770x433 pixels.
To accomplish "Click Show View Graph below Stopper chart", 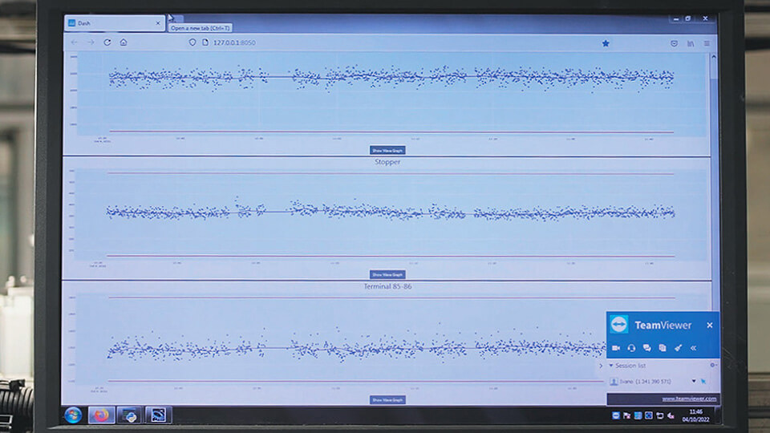I will [x=387, y=274].
